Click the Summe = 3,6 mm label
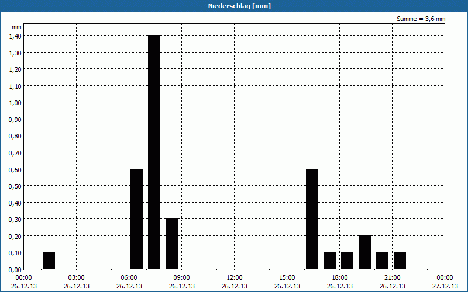This screenshot has height=292, width=468. click(421, 19)
